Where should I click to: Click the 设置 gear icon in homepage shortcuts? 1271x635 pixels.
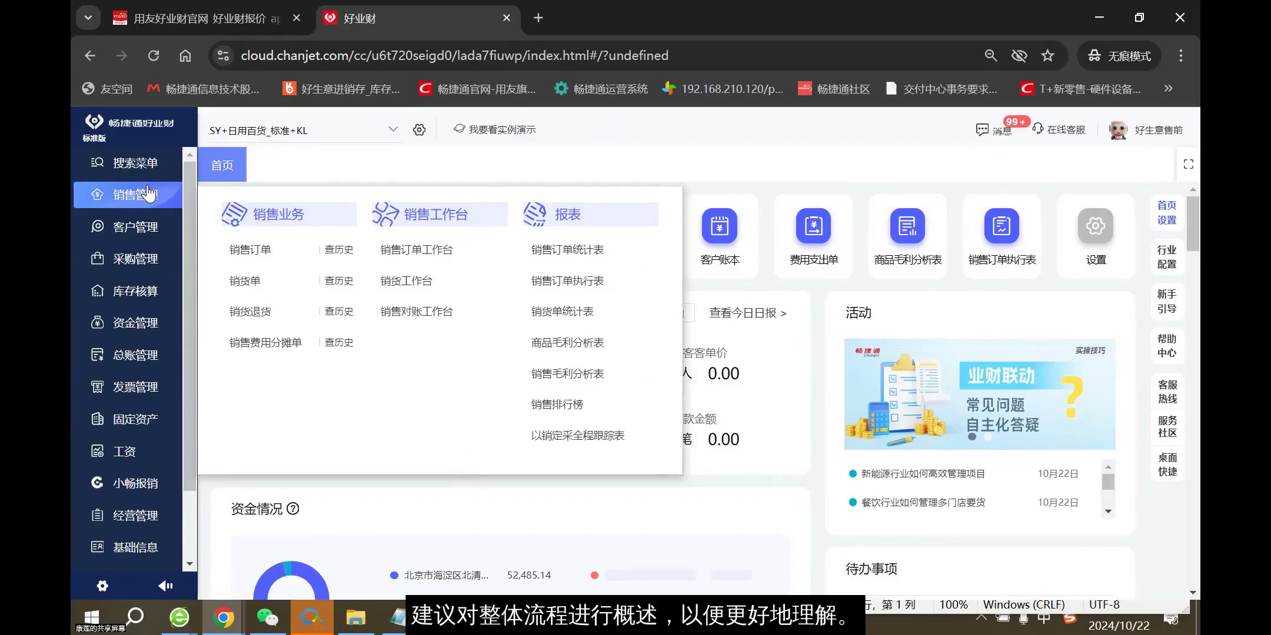tap(1094, 235)
